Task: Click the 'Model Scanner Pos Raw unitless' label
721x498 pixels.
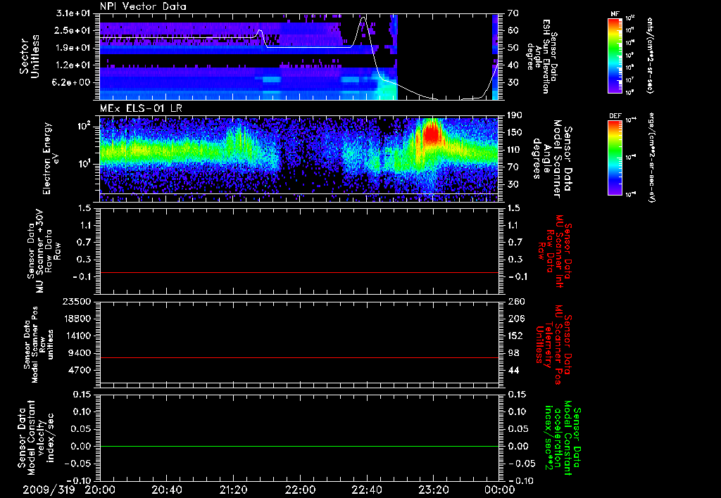Action: click(39, 345)
